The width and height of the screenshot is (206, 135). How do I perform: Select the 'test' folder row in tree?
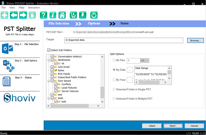tap(60, 95)
